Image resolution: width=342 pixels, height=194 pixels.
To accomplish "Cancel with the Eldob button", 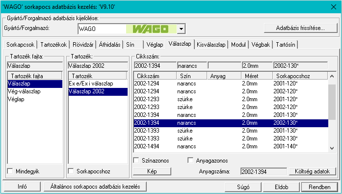I will pos(281,187).
